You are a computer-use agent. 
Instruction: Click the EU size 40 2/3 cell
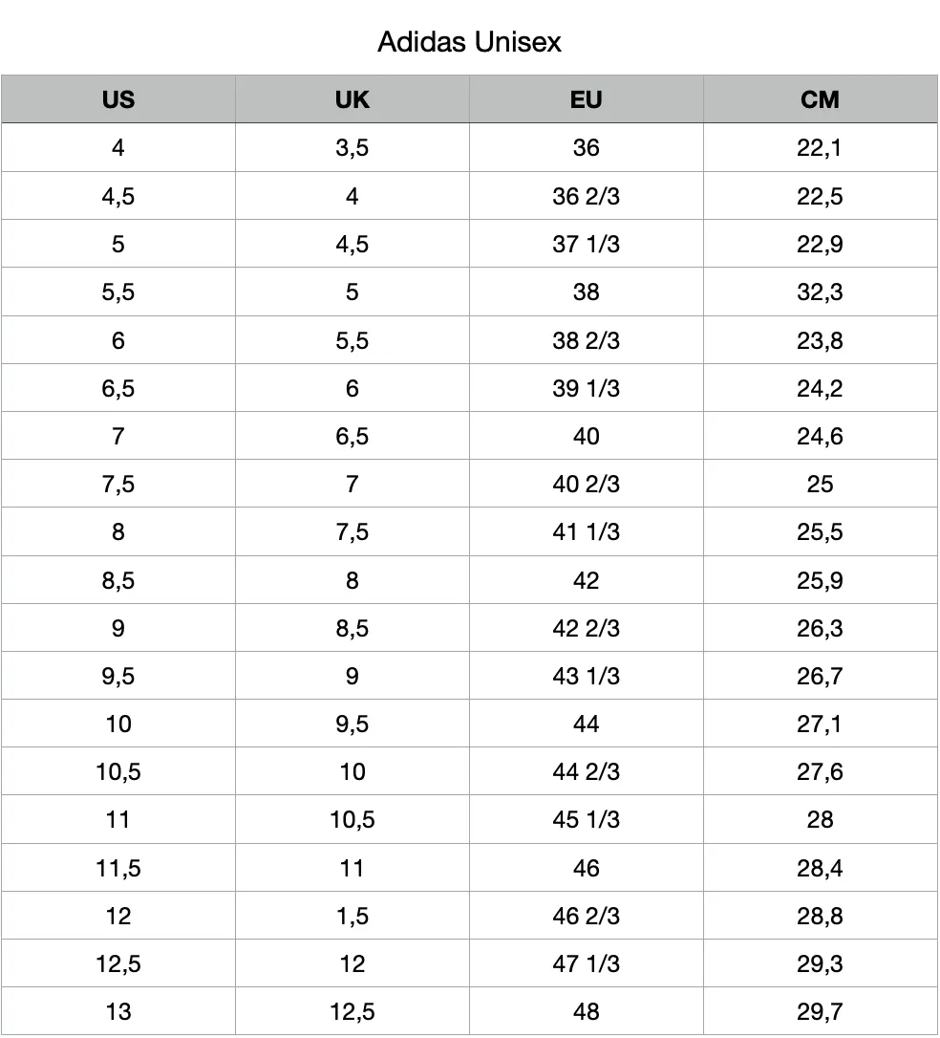[x=587, y=484]
